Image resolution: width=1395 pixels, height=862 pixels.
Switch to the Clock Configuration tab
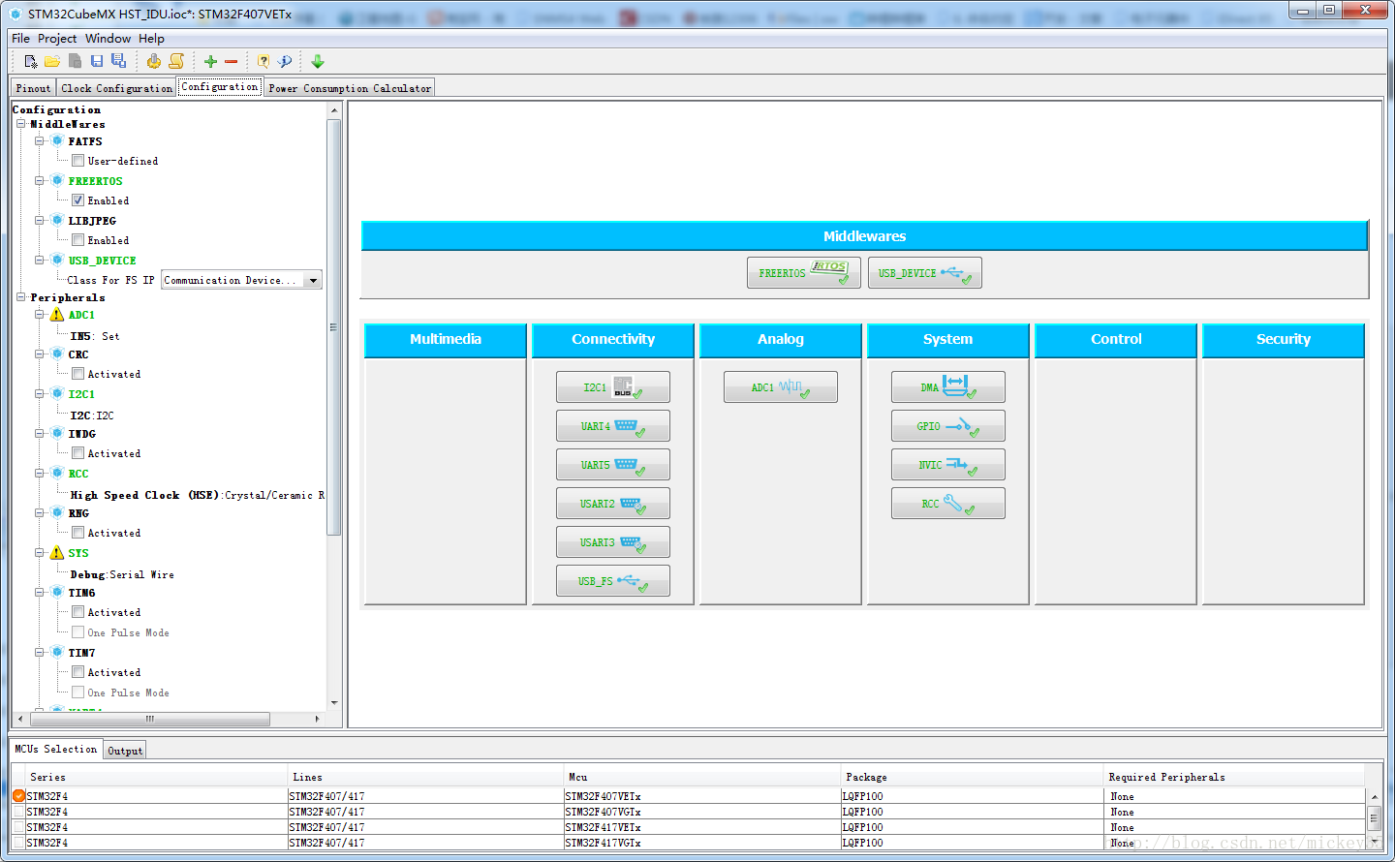(116, 88)
